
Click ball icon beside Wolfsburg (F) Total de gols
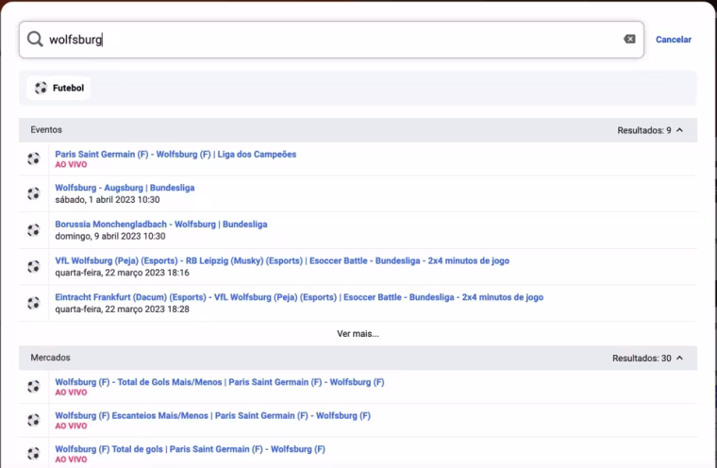[33, 453]
